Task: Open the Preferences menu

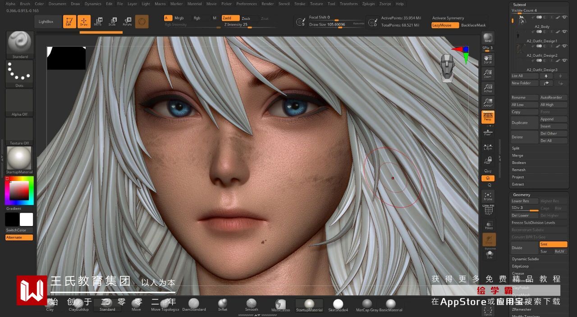Action: pyautogui.click(x=247, y=4)
